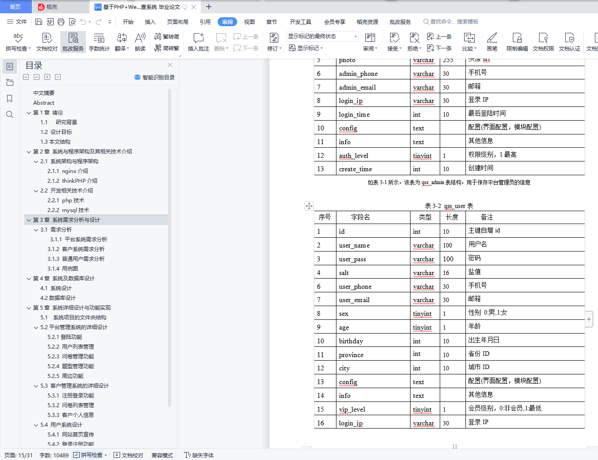
Task: Click the 页面: 15/31 page indicator
Action: pos(19,455)
